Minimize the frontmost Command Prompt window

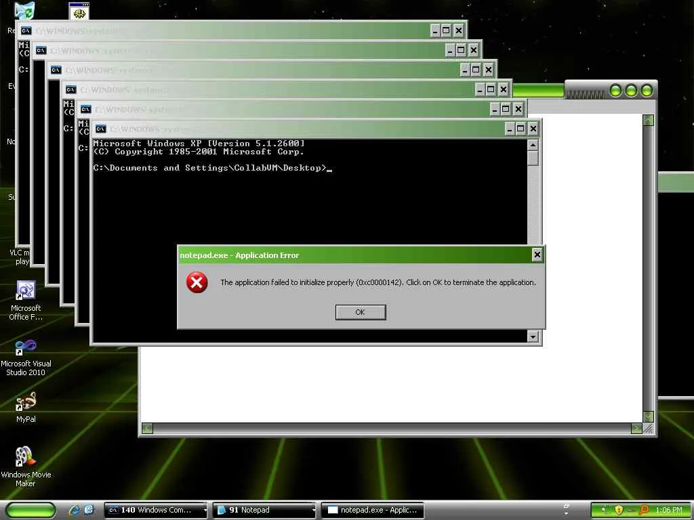[x=510, y=129]
